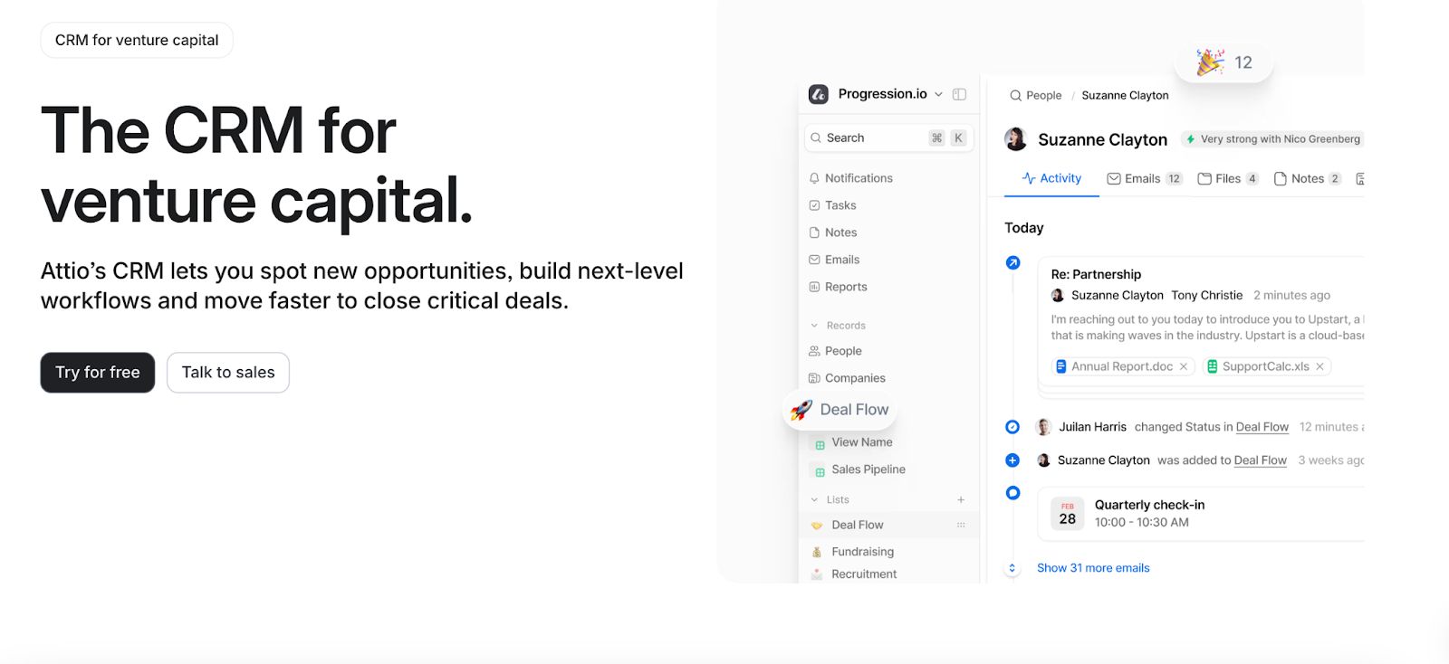Click the sidebar Notes page icon
This screenshot has width=1449, height=664.
coord(814,232)
